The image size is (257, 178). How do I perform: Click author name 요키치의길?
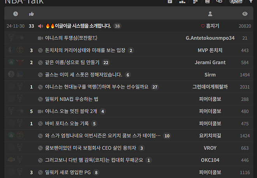(x=210, y=136)
